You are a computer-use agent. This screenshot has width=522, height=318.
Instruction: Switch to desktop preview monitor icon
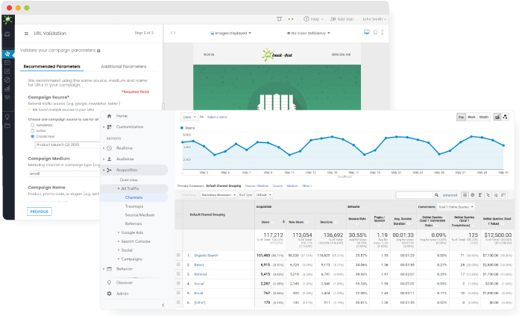coord(367,32)
